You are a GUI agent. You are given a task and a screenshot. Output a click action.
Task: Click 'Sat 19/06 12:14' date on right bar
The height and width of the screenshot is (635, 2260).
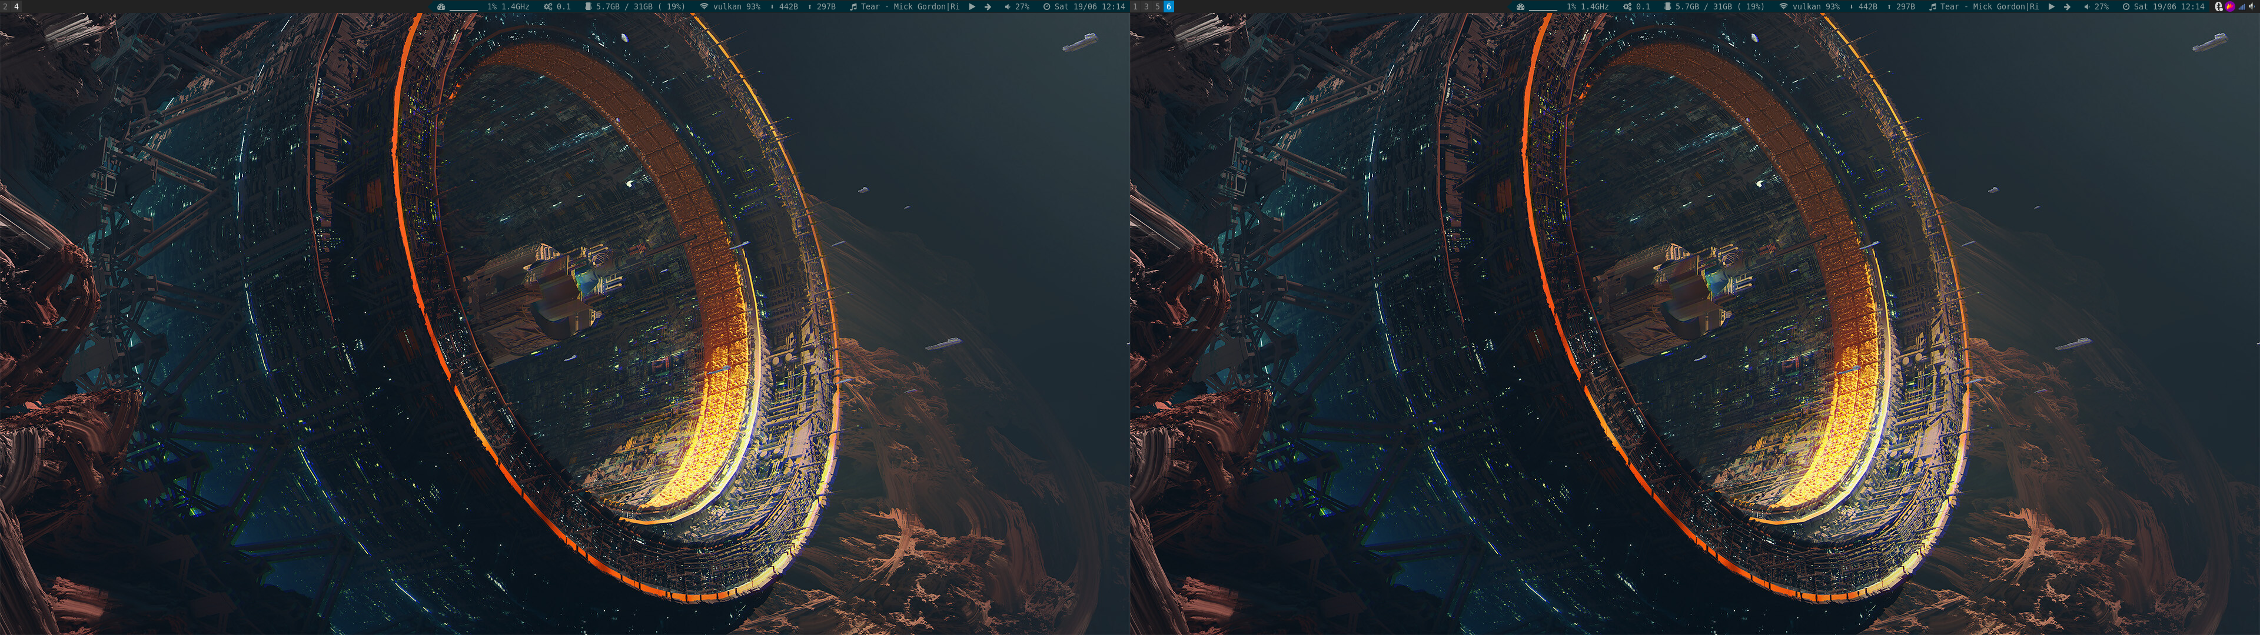click(x=2169, y=7)
